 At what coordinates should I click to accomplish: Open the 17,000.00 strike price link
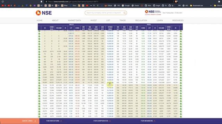pos(110,103)
